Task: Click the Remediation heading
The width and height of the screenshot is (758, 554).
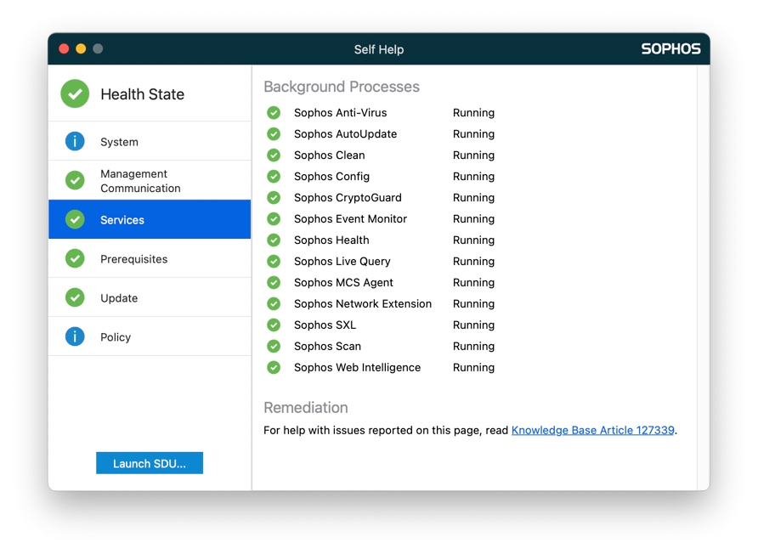Action: (306, 408)
